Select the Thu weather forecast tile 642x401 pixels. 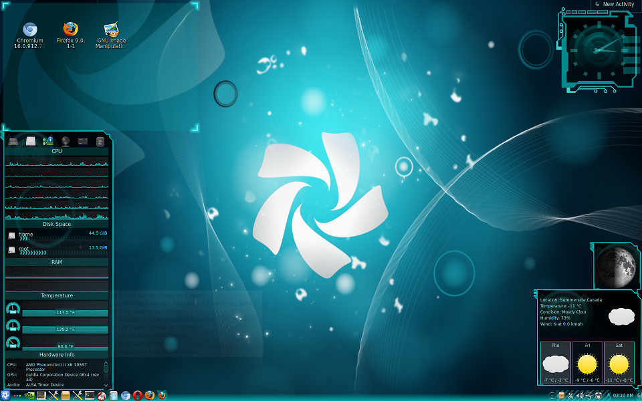coord(555,364)
